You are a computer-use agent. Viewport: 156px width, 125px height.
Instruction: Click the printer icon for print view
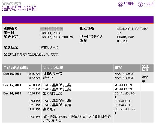tap(120, 4)
